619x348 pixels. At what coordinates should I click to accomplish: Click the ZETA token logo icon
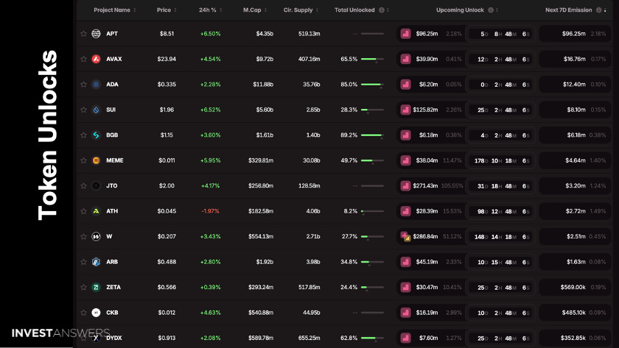(96, 288)
